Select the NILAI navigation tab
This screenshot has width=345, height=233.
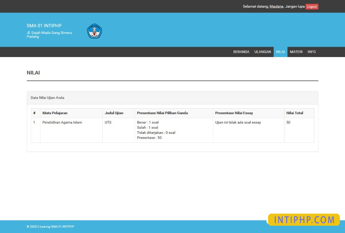click(x=280, y=52)
